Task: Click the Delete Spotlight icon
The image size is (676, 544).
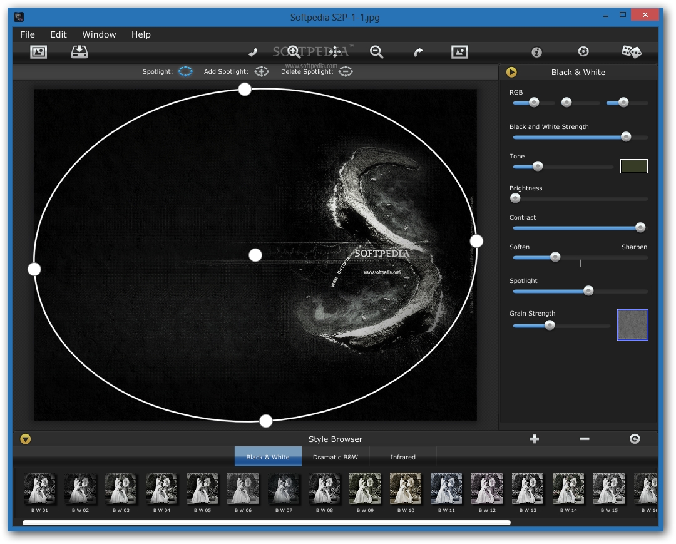Action: pos(346,71)
